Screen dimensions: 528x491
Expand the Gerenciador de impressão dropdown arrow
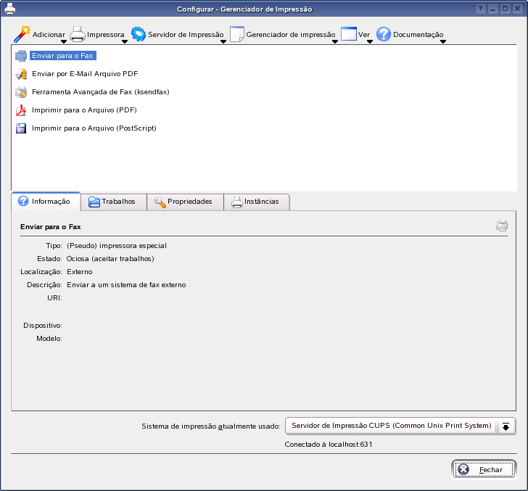[335, 42]
